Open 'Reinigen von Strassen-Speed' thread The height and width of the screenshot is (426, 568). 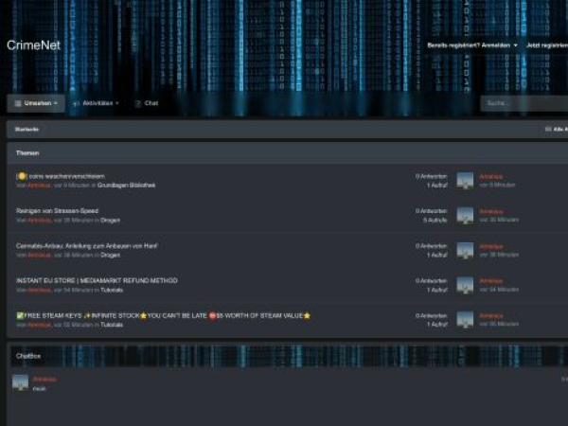pyautogui.click(x=57, y=211)
